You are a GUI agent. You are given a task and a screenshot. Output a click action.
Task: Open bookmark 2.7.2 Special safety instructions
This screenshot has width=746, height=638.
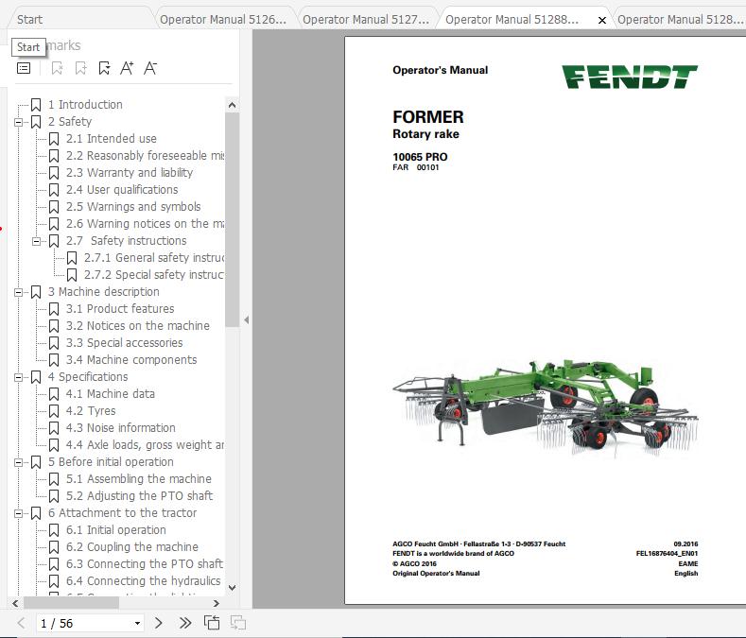(154, 275)
